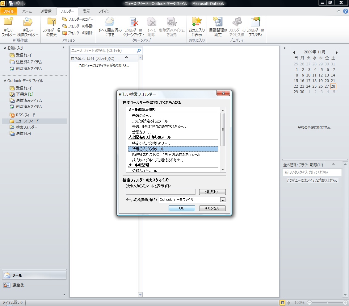This screenshot has width=349, height=306.
Task: Expand the To-Do bar chevron
Action: 285,48
